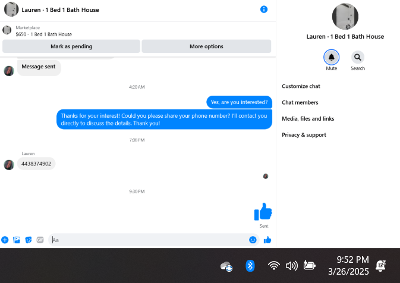Open the volume control in taskbar

point(291,266)
